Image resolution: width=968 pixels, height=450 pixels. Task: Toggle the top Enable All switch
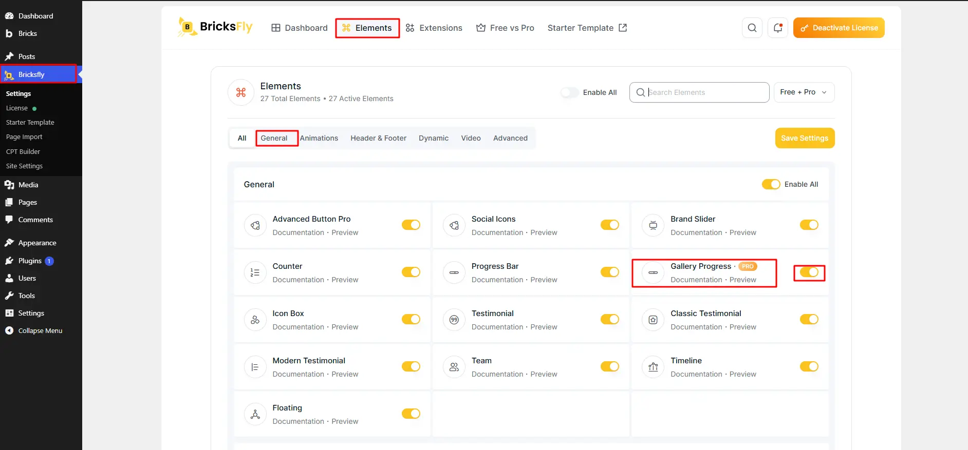(569, 92)
